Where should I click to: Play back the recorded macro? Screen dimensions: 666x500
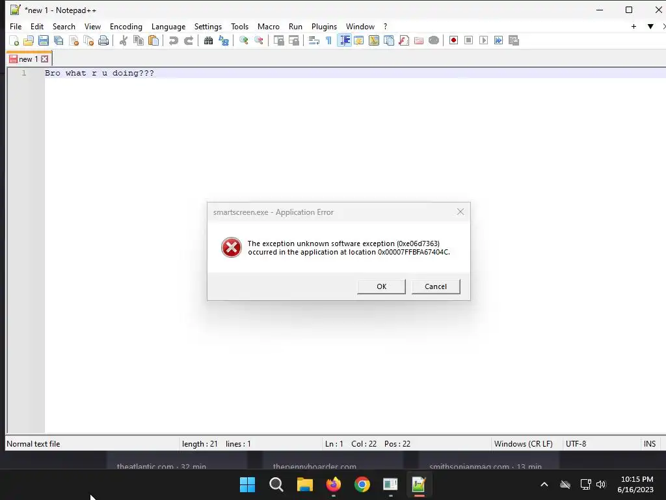click(483, 40)
